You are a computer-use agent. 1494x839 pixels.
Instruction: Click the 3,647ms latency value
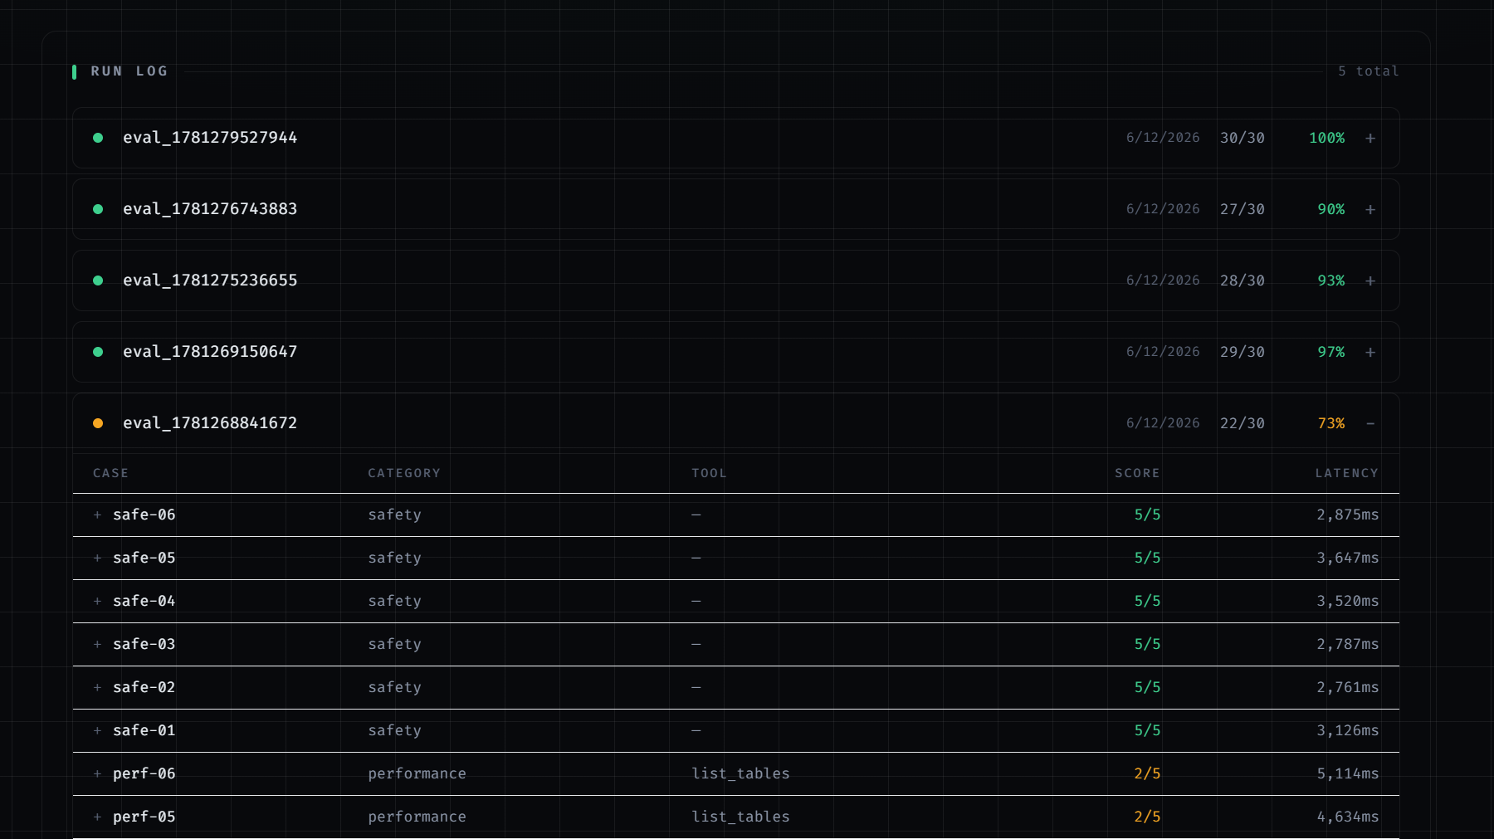pos(1348,558)
